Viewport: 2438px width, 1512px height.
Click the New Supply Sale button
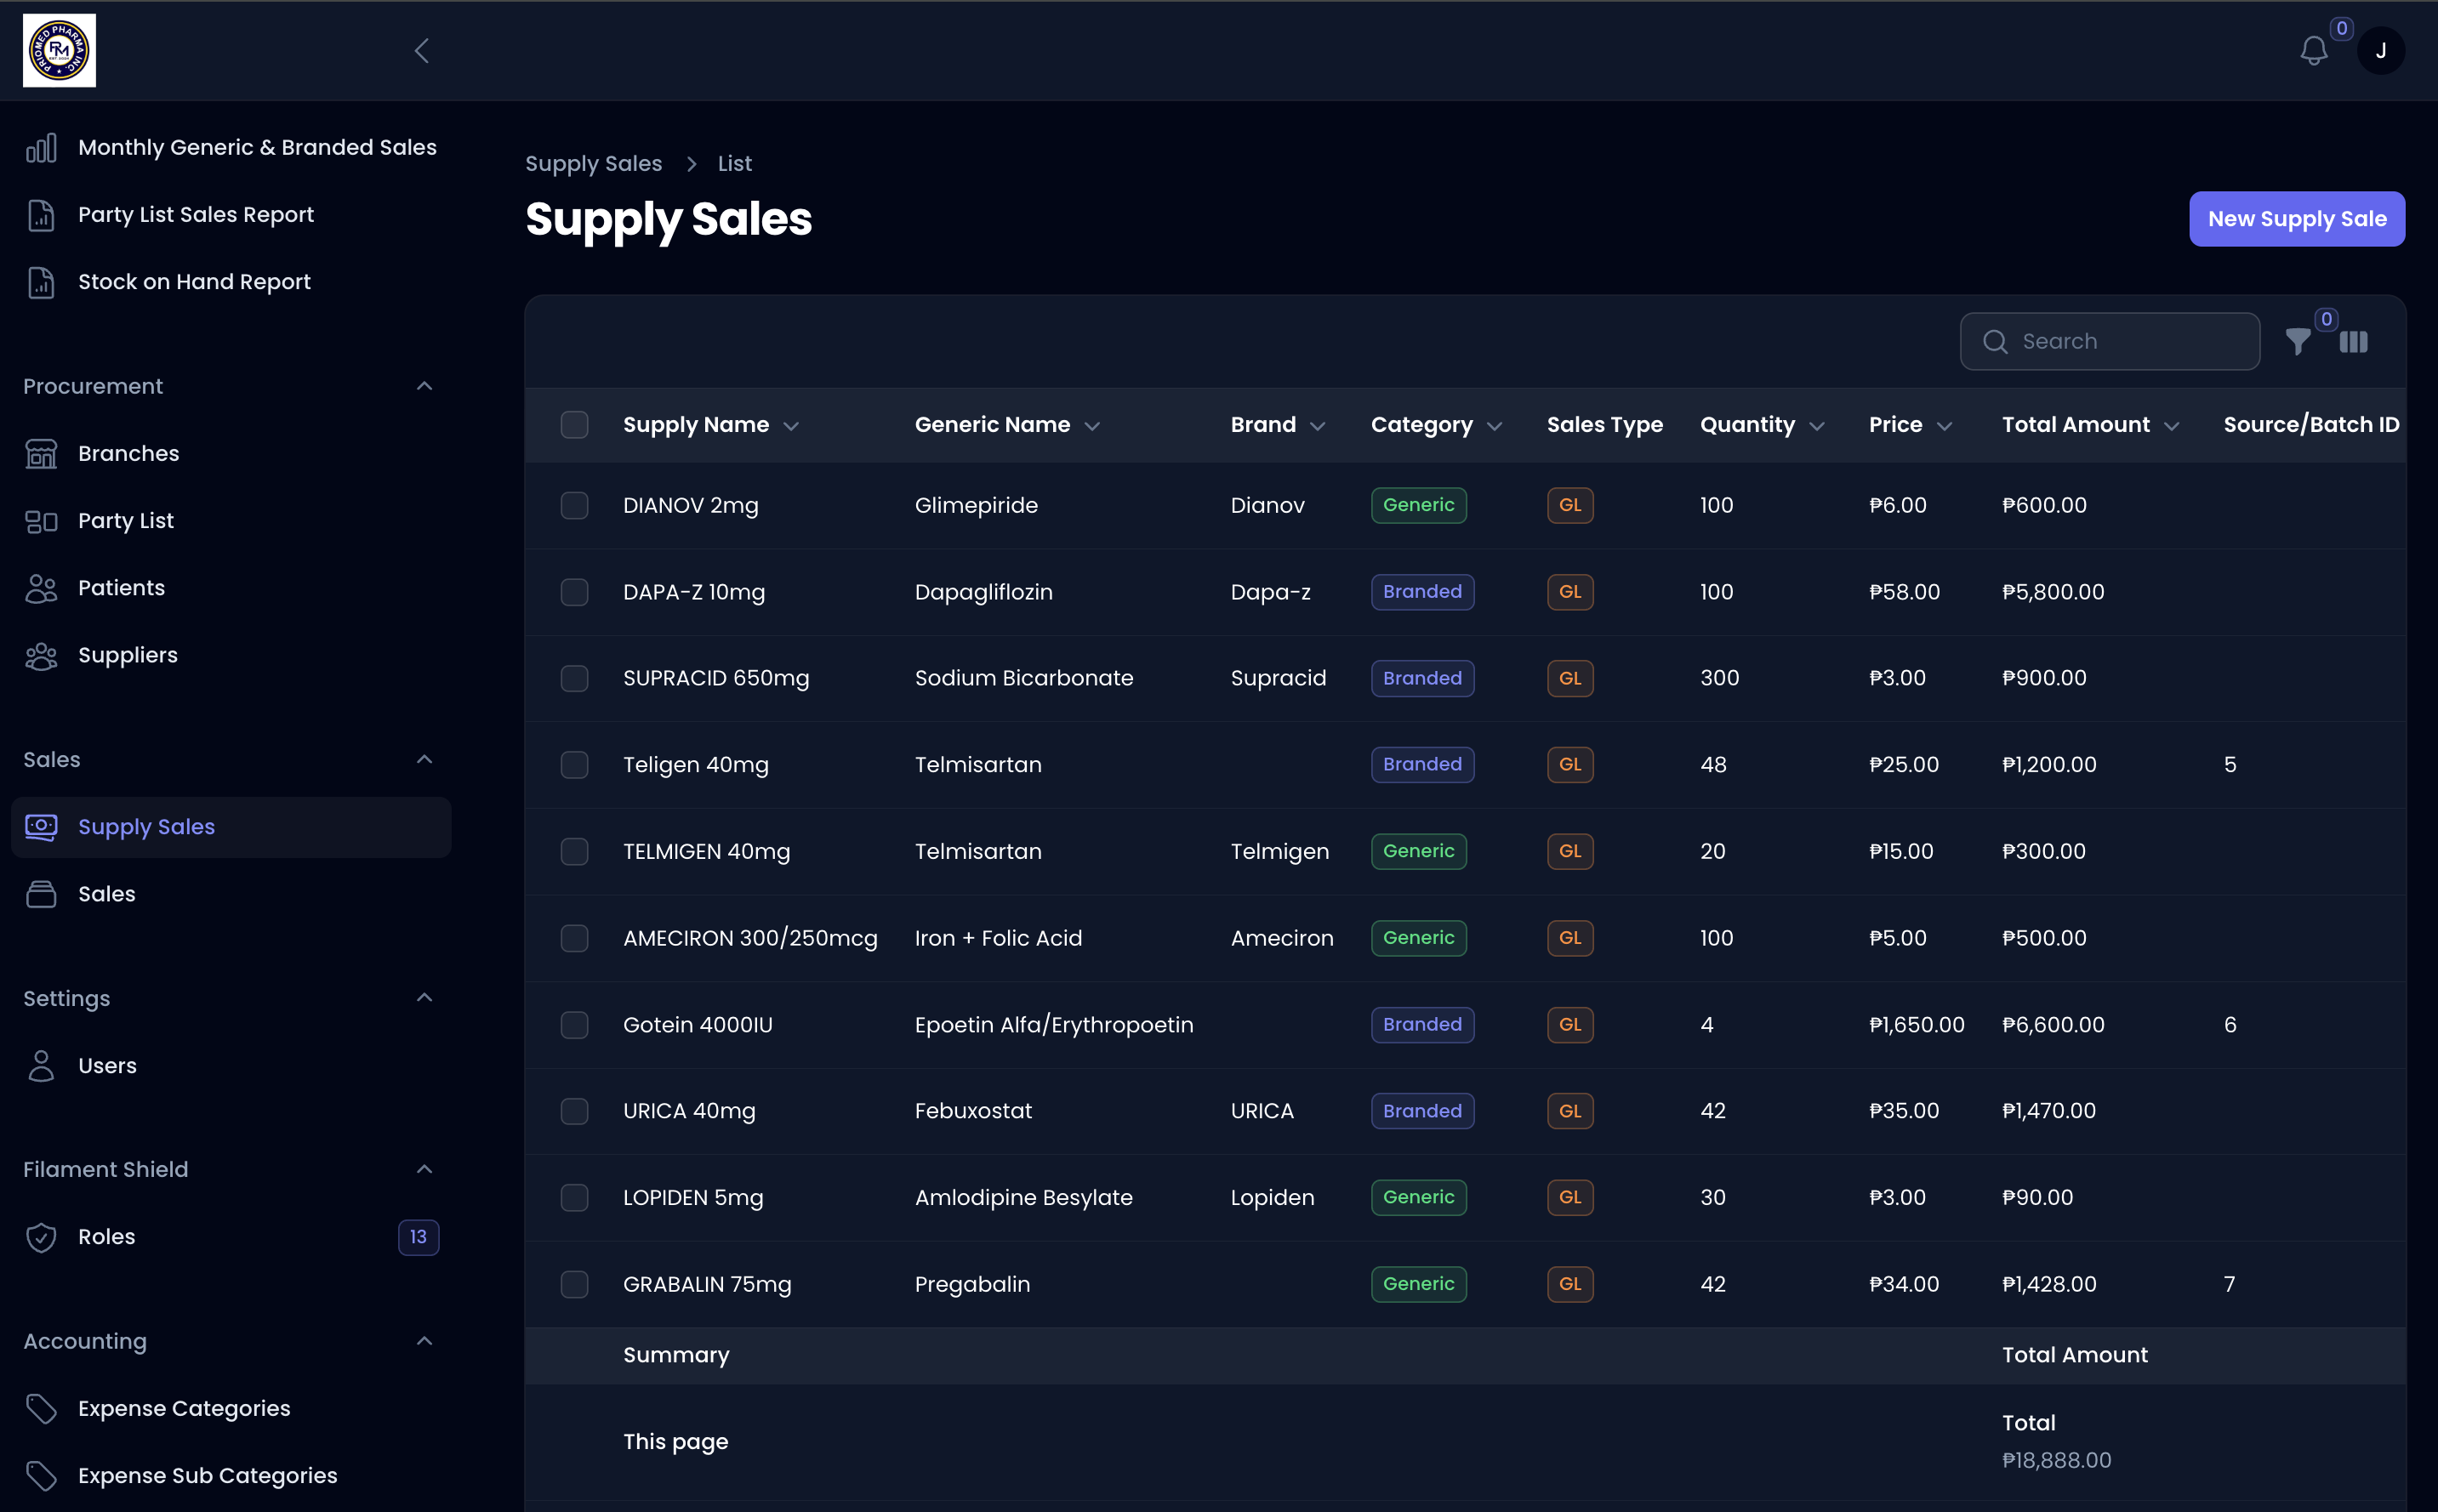[x=2296, y=219]
